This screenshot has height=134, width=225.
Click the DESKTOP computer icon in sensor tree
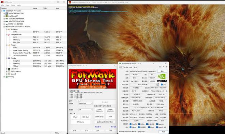click(4, 11)
